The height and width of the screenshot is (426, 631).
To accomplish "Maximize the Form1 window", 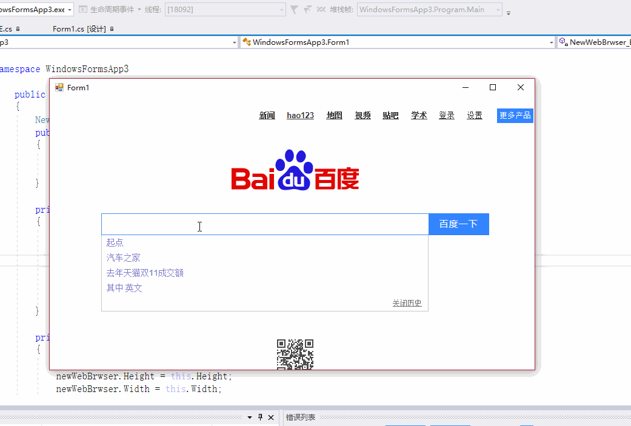I will tap(493, 87).
